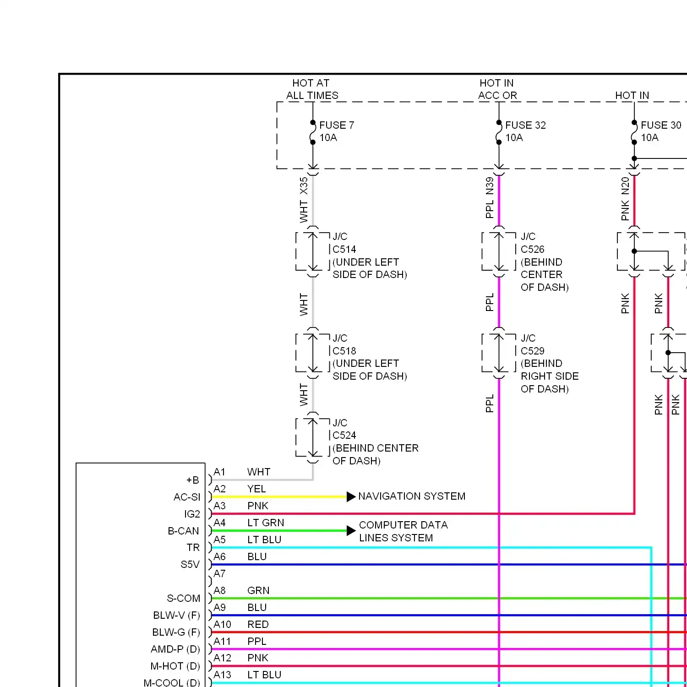The width and height of the screenshot is (687, 687).
Task: Click pin A13 LT BLU label
Action: point(247,675)
